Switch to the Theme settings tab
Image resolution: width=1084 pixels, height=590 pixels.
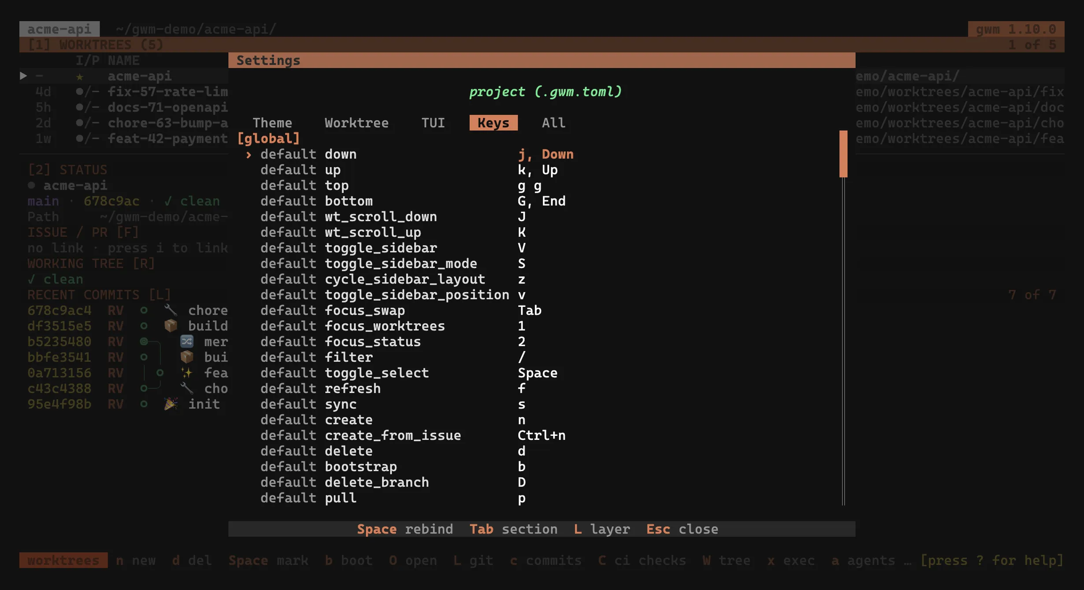point(272,123)
